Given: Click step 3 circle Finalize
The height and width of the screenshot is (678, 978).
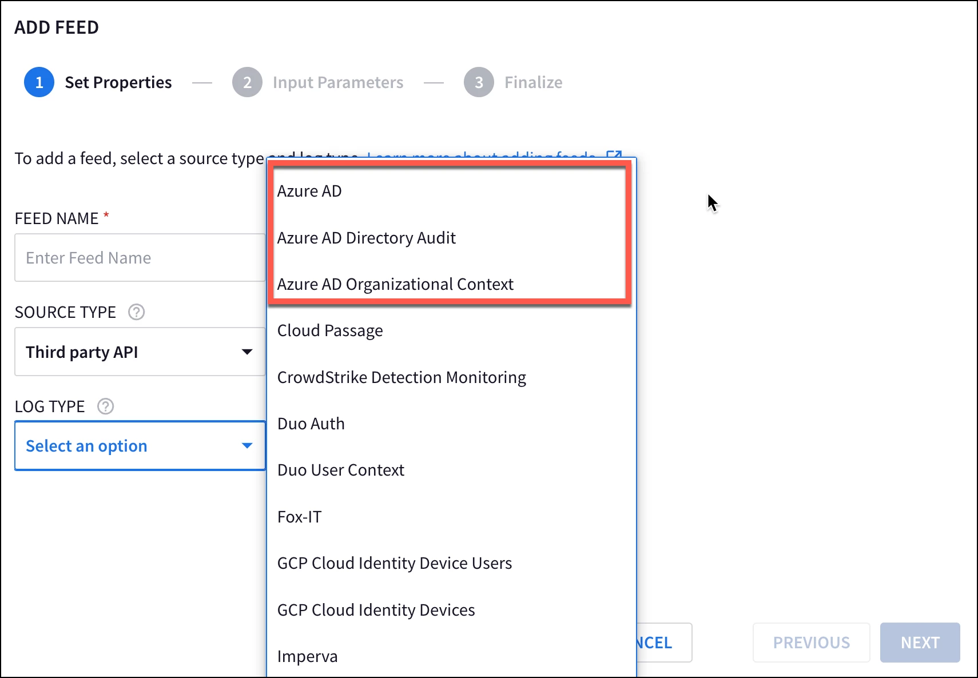Looking at the screenshot, I should point(479,82).
